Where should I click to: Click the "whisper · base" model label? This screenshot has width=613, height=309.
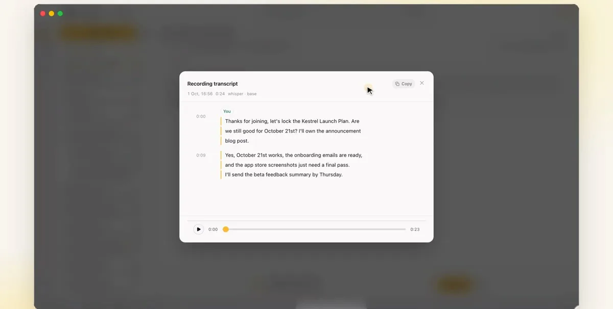pyautogui.click(x=242, y=94)
